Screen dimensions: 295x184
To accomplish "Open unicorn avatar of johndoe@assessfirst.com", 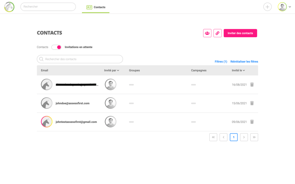I will tap(46, 103).
